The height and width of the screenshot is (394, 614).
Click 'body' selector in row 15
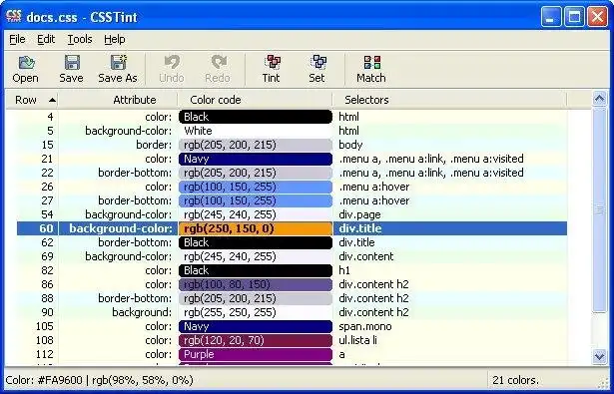(350, 145)
